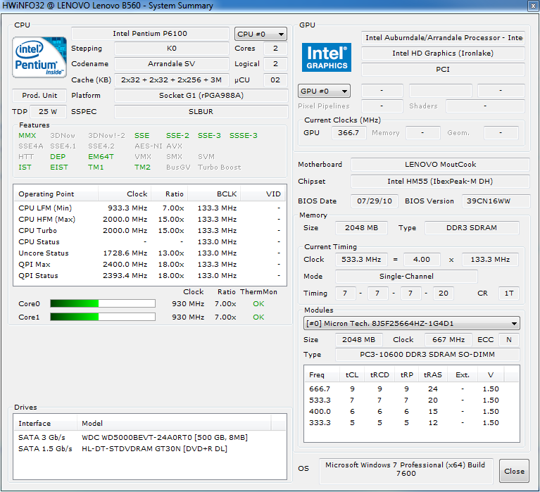Click the Close button
Image resolution: width=540 pixels, height=492 pixels.
pyautogui.click(x=514, y=471)
